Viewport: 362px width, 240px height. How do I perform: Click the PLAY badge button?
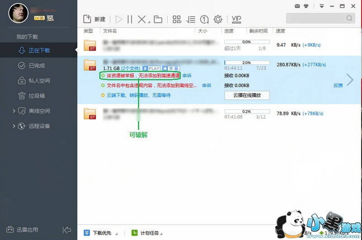tap(152, 68)
